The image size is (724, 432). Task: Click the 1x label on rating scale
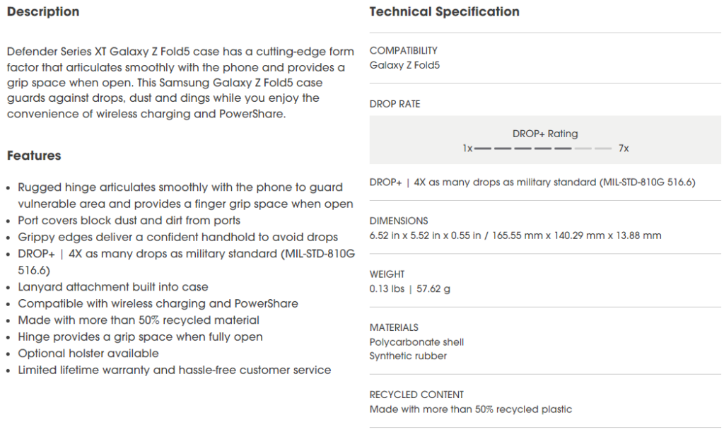(467, 149)
